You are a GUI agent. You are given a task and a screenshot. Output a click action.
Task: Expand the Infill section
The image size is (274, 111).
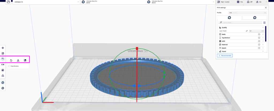coord(263,41)
